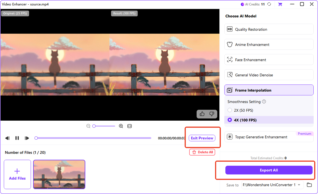Select the 2X (50 FPS) smoothness option

pos(230,110)
